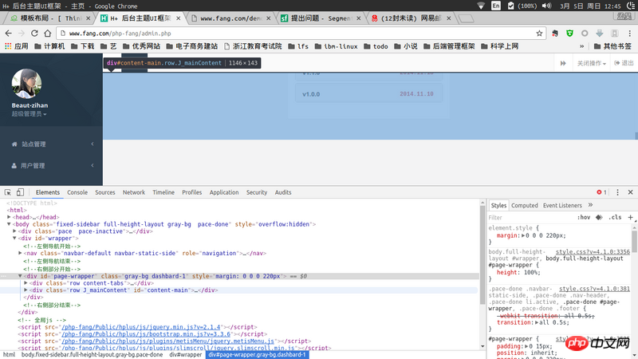
Task: Select div#wrapper breadcrumb
Action: (186, 354)
